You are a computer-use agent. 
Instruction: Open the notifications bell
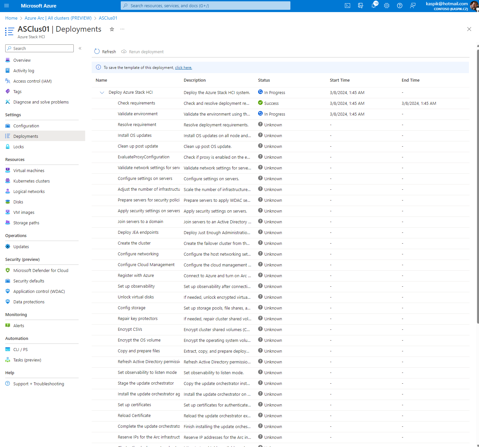374,6
